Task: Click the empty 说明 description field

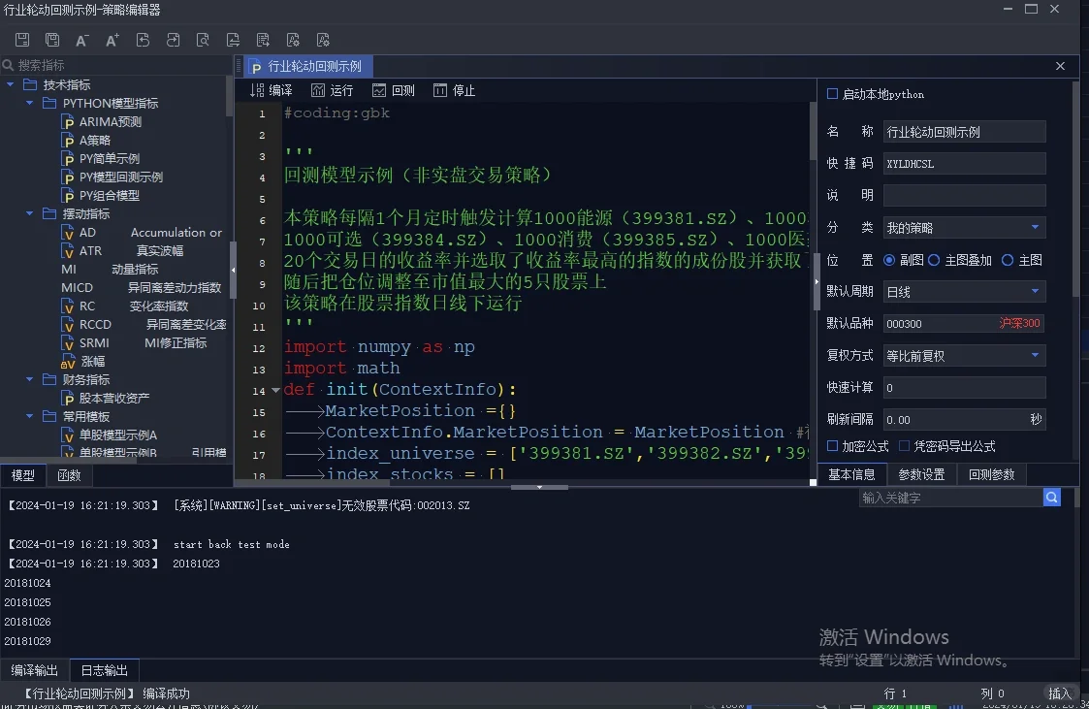Action: [x=964, y=195]
